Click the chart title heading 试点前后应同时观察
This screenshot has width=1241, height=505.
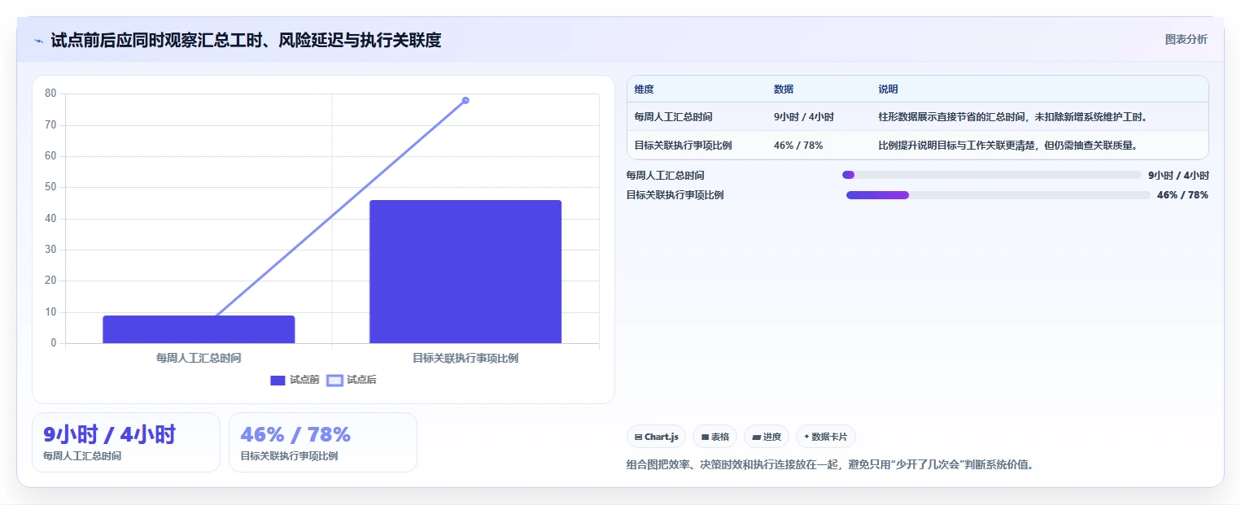click(x=246, y=40)
